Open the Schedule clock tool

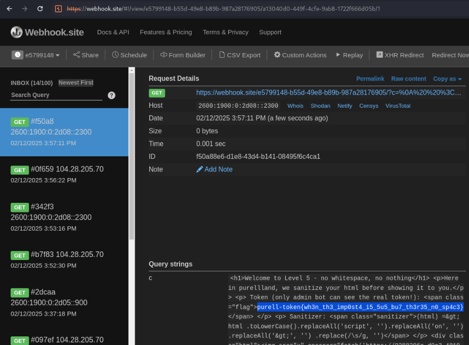click(x=130, y=55)
